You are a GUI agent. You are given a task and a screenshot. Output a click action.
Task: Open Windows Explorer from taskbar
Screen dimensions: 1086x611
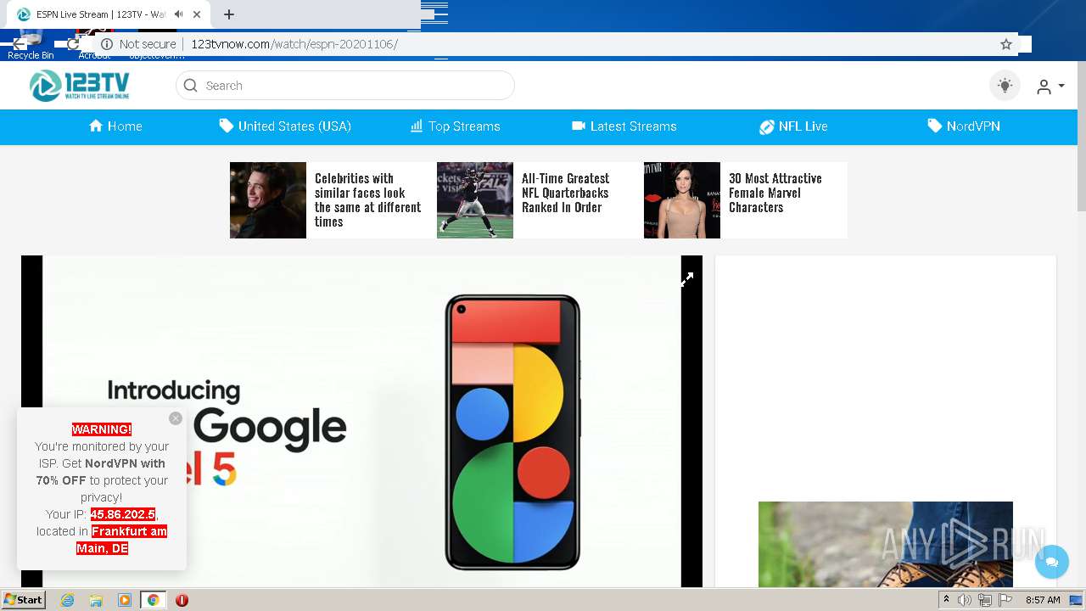coord(96,600)
